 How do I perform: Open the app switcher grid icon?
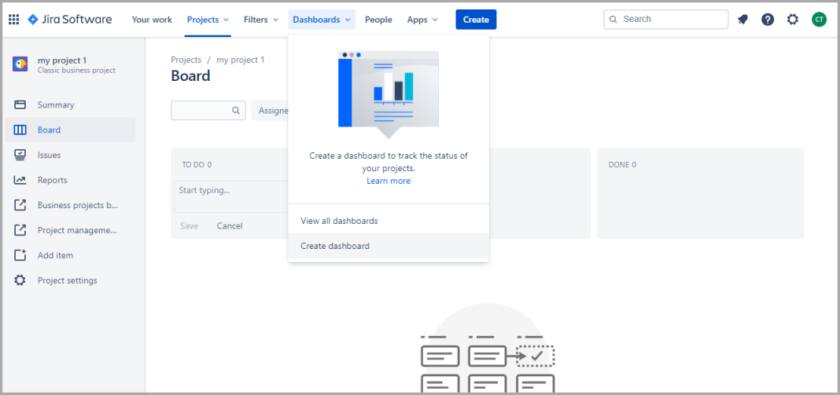coord(13,20)
